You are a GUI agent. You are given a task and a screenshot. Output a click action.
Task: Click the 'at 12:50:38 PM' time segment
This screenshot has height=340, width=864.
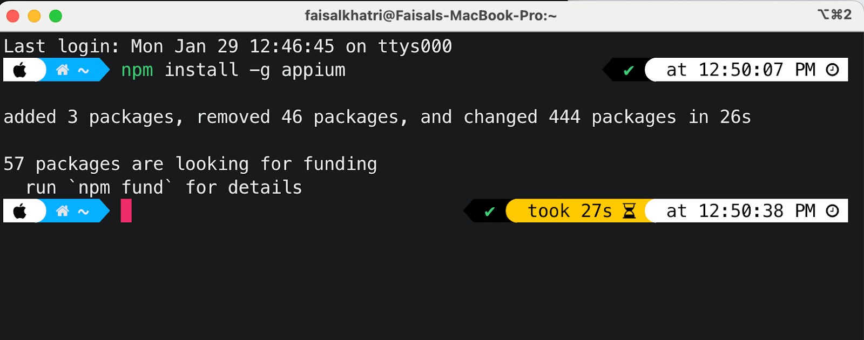(x=740, y=211)
